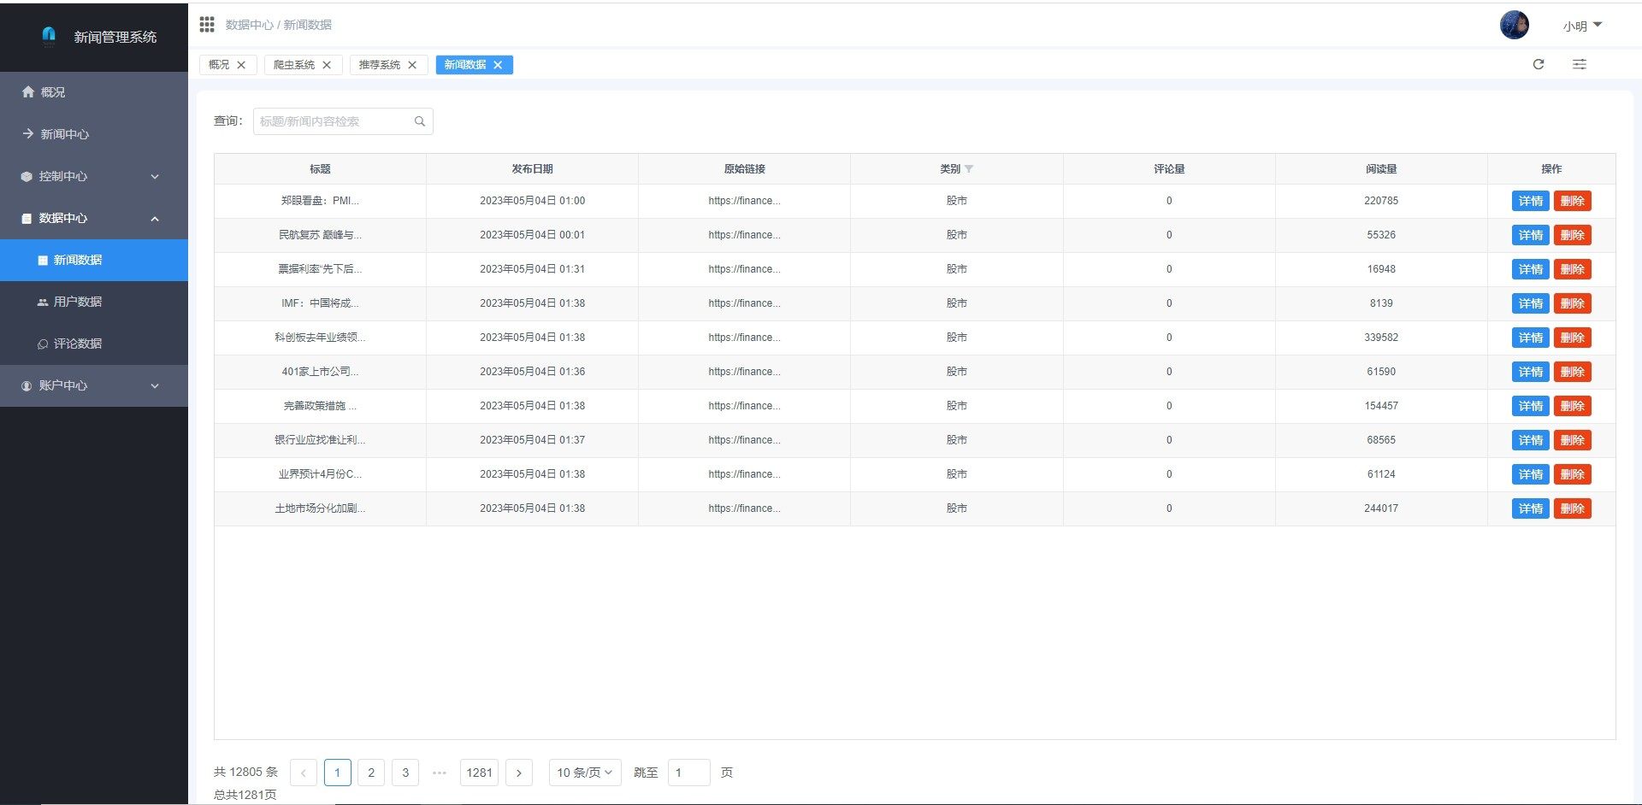Filter by category using the 类别 funnel icon

[969, 169]
